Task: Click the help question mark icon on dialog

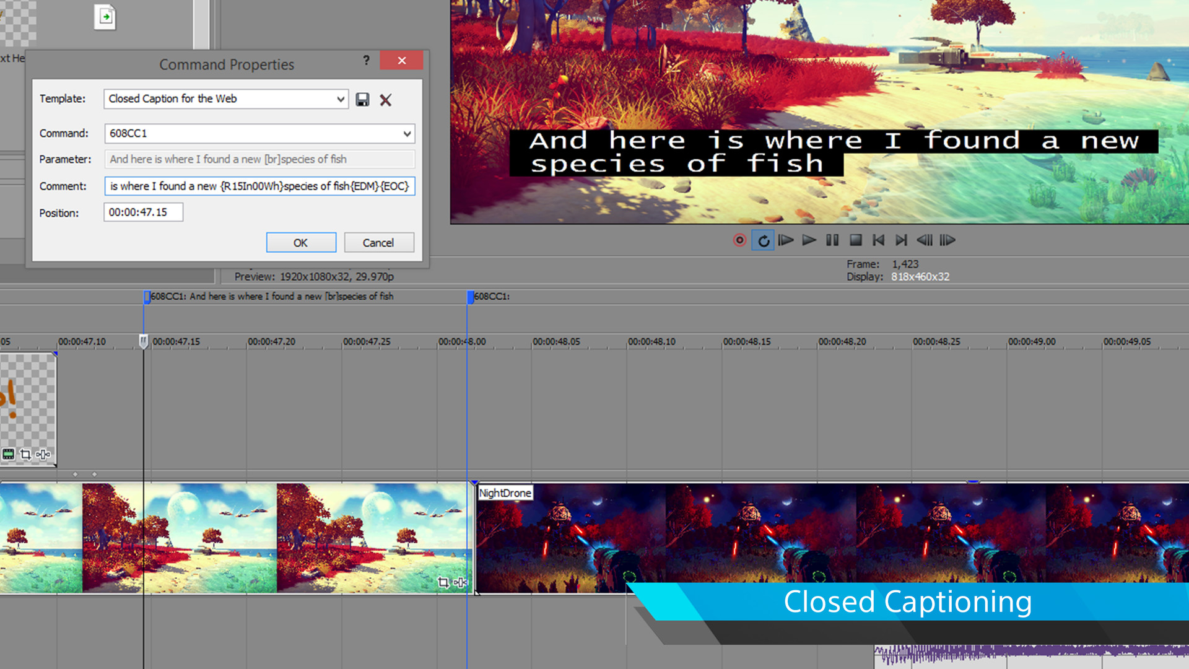Action: (366, 61)
